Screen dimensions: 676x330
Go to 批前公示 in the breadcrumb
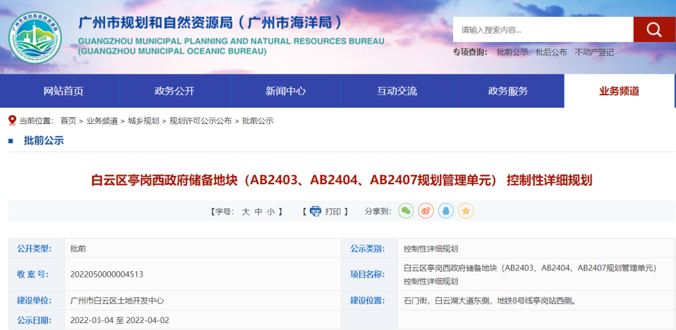(258, 121)
